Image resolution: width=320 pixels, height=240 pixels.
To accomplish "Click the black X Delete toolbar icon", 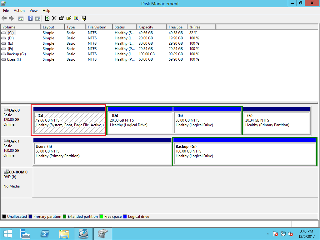I will 54,18.
